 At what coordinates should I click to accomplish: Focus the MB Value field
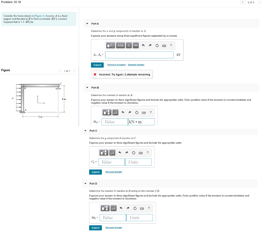pos(113,218)
